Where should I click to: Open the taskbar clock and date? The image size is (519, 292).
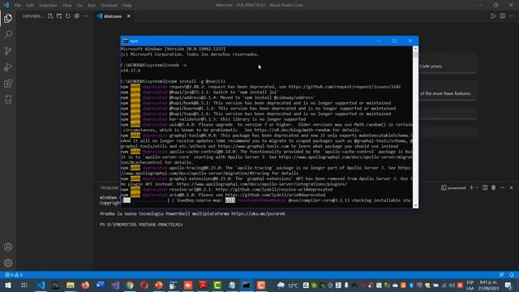[x=488, y=285]
